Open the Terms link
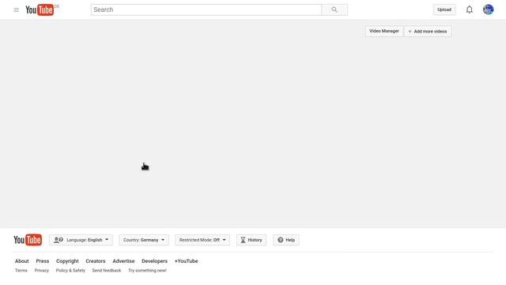Image resolution: width=506 pixels, height=285 pixels. [x=21, y=271]
